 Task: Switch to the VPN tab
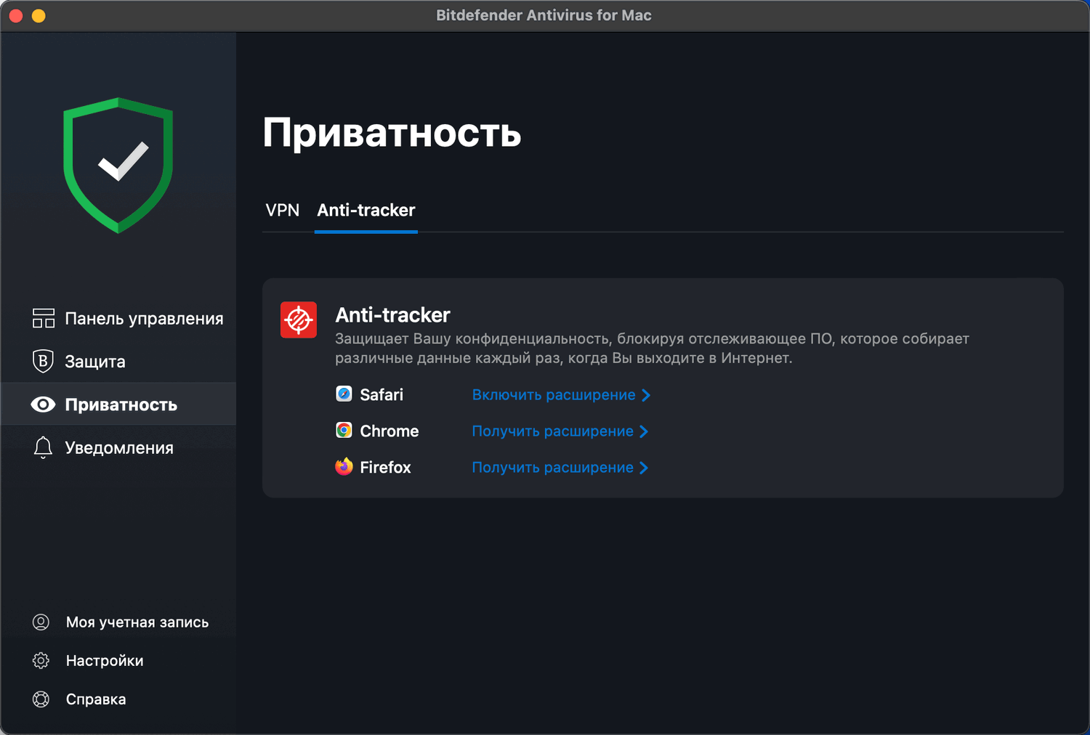(x=283, y=210)
